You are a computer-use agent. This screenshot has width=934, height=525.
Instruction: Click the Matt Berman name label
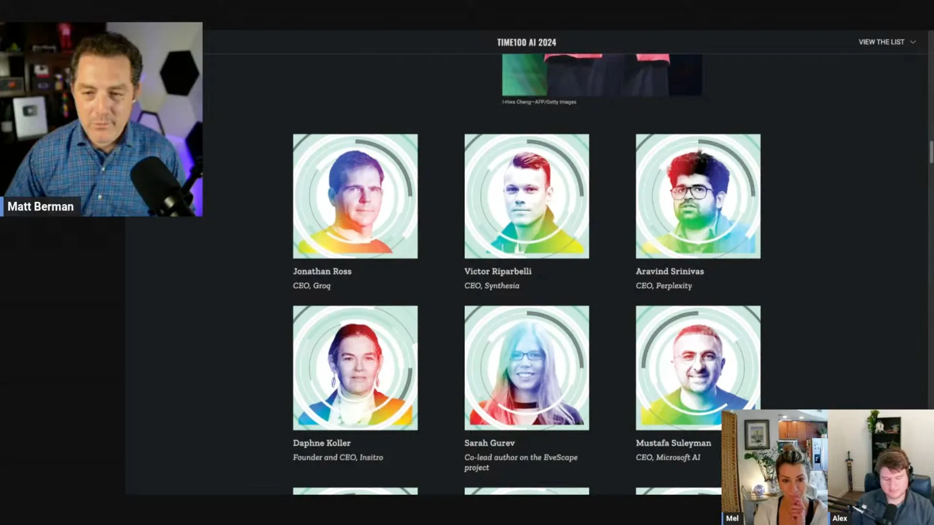click(40, 206)
